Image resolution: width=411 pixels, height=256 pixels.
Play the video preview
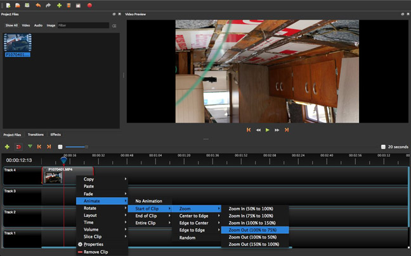tap(268, 130)
